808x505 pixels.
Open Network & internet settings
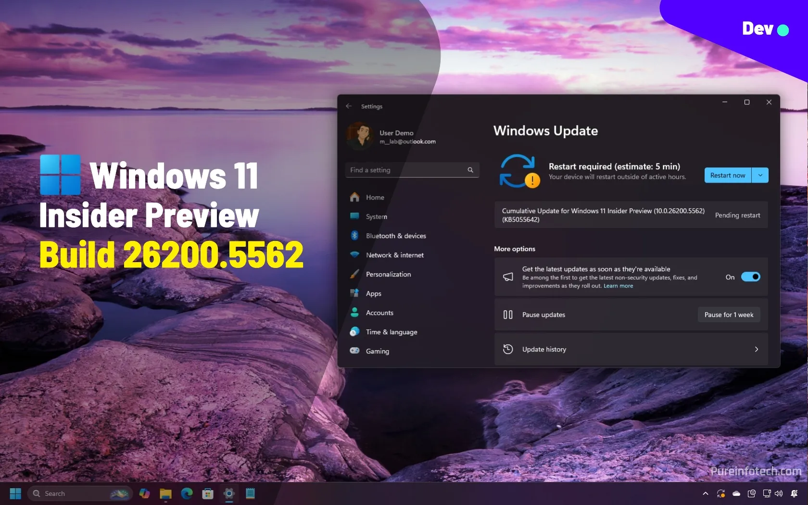(394, 255)
